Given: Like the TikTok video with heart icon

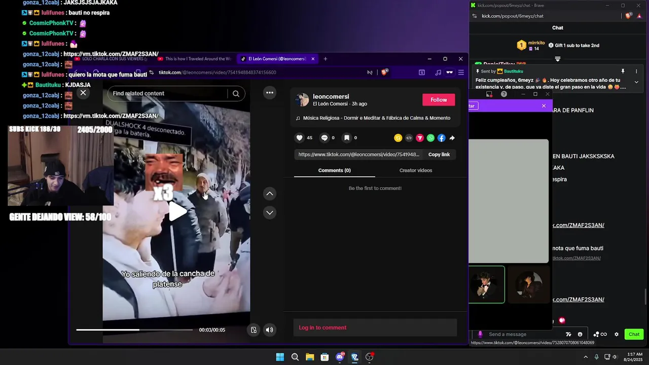Looking at the screenshot, I should pyautogui.click(x=299, y=138).
